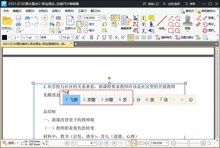220x148 pixels.
Task: Set justified text alignment
Action: (150, 38)
